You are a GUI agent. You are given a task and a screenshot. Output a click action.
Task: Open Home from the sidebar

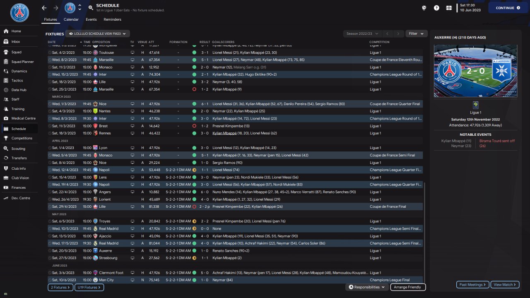point(19,31)
